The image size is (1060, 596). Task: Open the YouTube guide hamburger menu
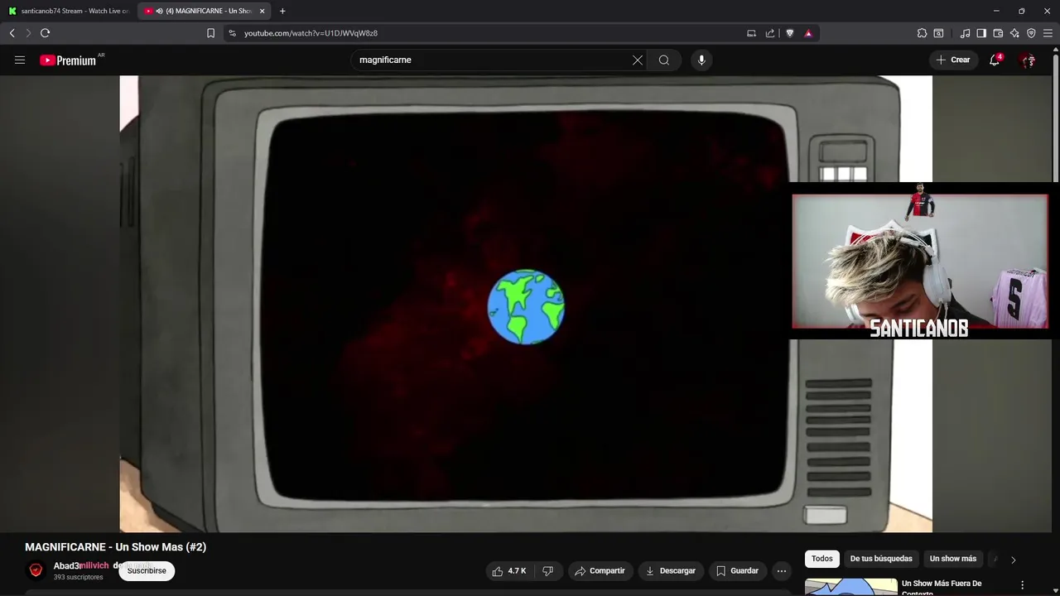coord(20,60)
